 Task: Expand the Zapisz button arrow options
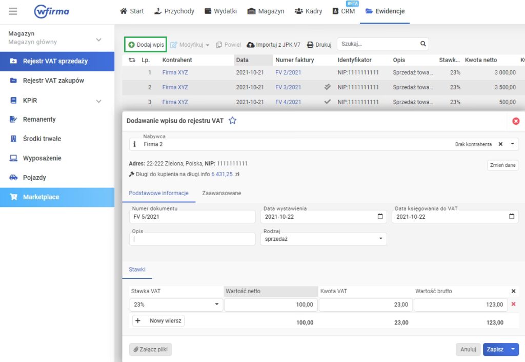pos(513,349)
